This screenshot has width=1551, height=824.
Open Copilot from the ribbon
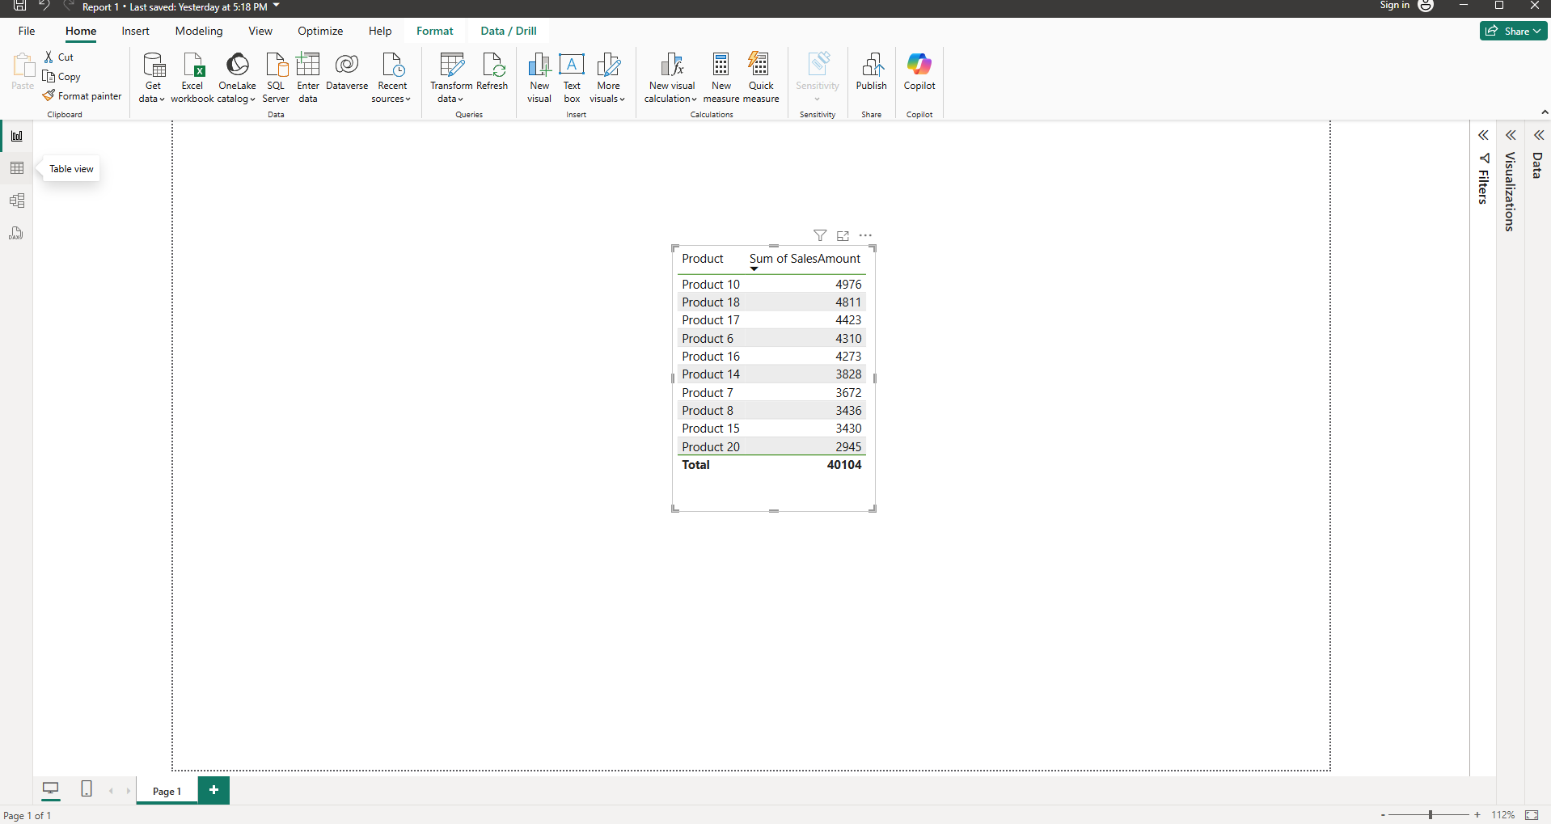click(x=919, y=73)
